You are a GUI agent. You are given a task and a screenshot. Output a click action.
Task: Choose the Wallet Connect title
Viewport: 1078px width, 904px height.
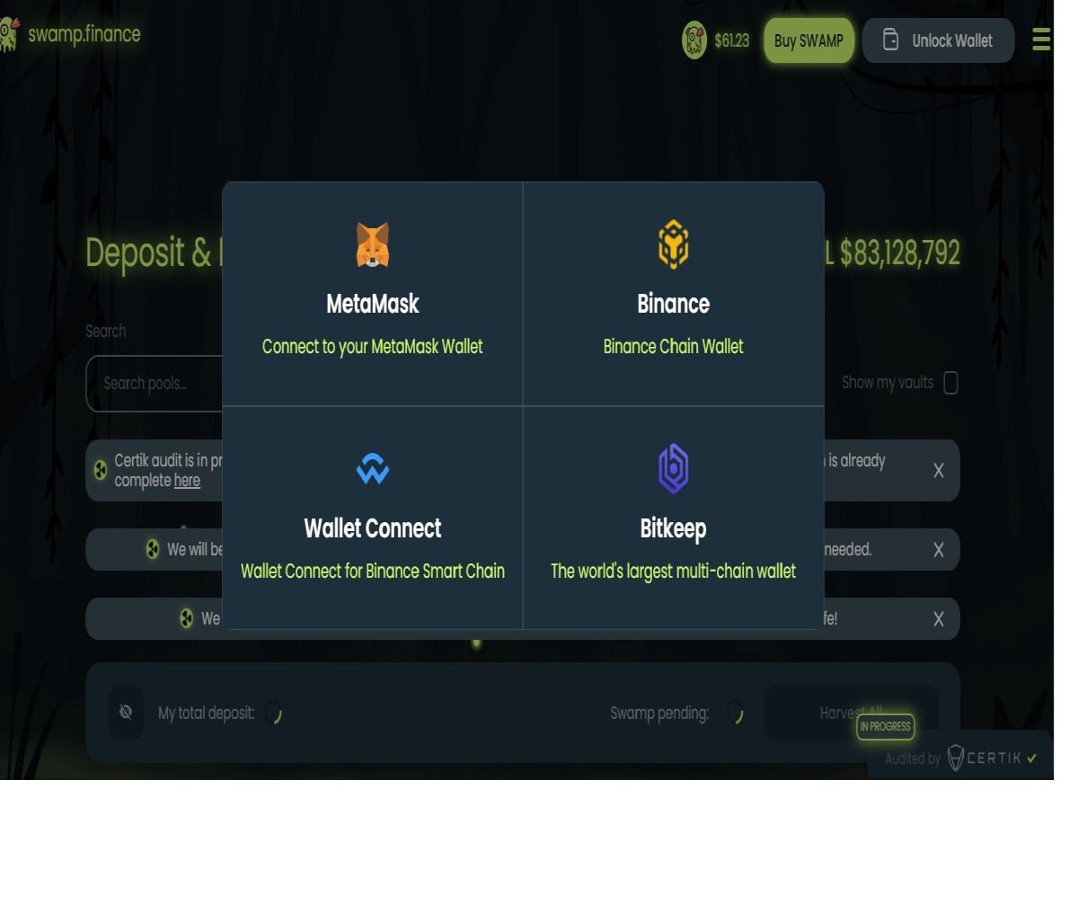coord(373,528)
